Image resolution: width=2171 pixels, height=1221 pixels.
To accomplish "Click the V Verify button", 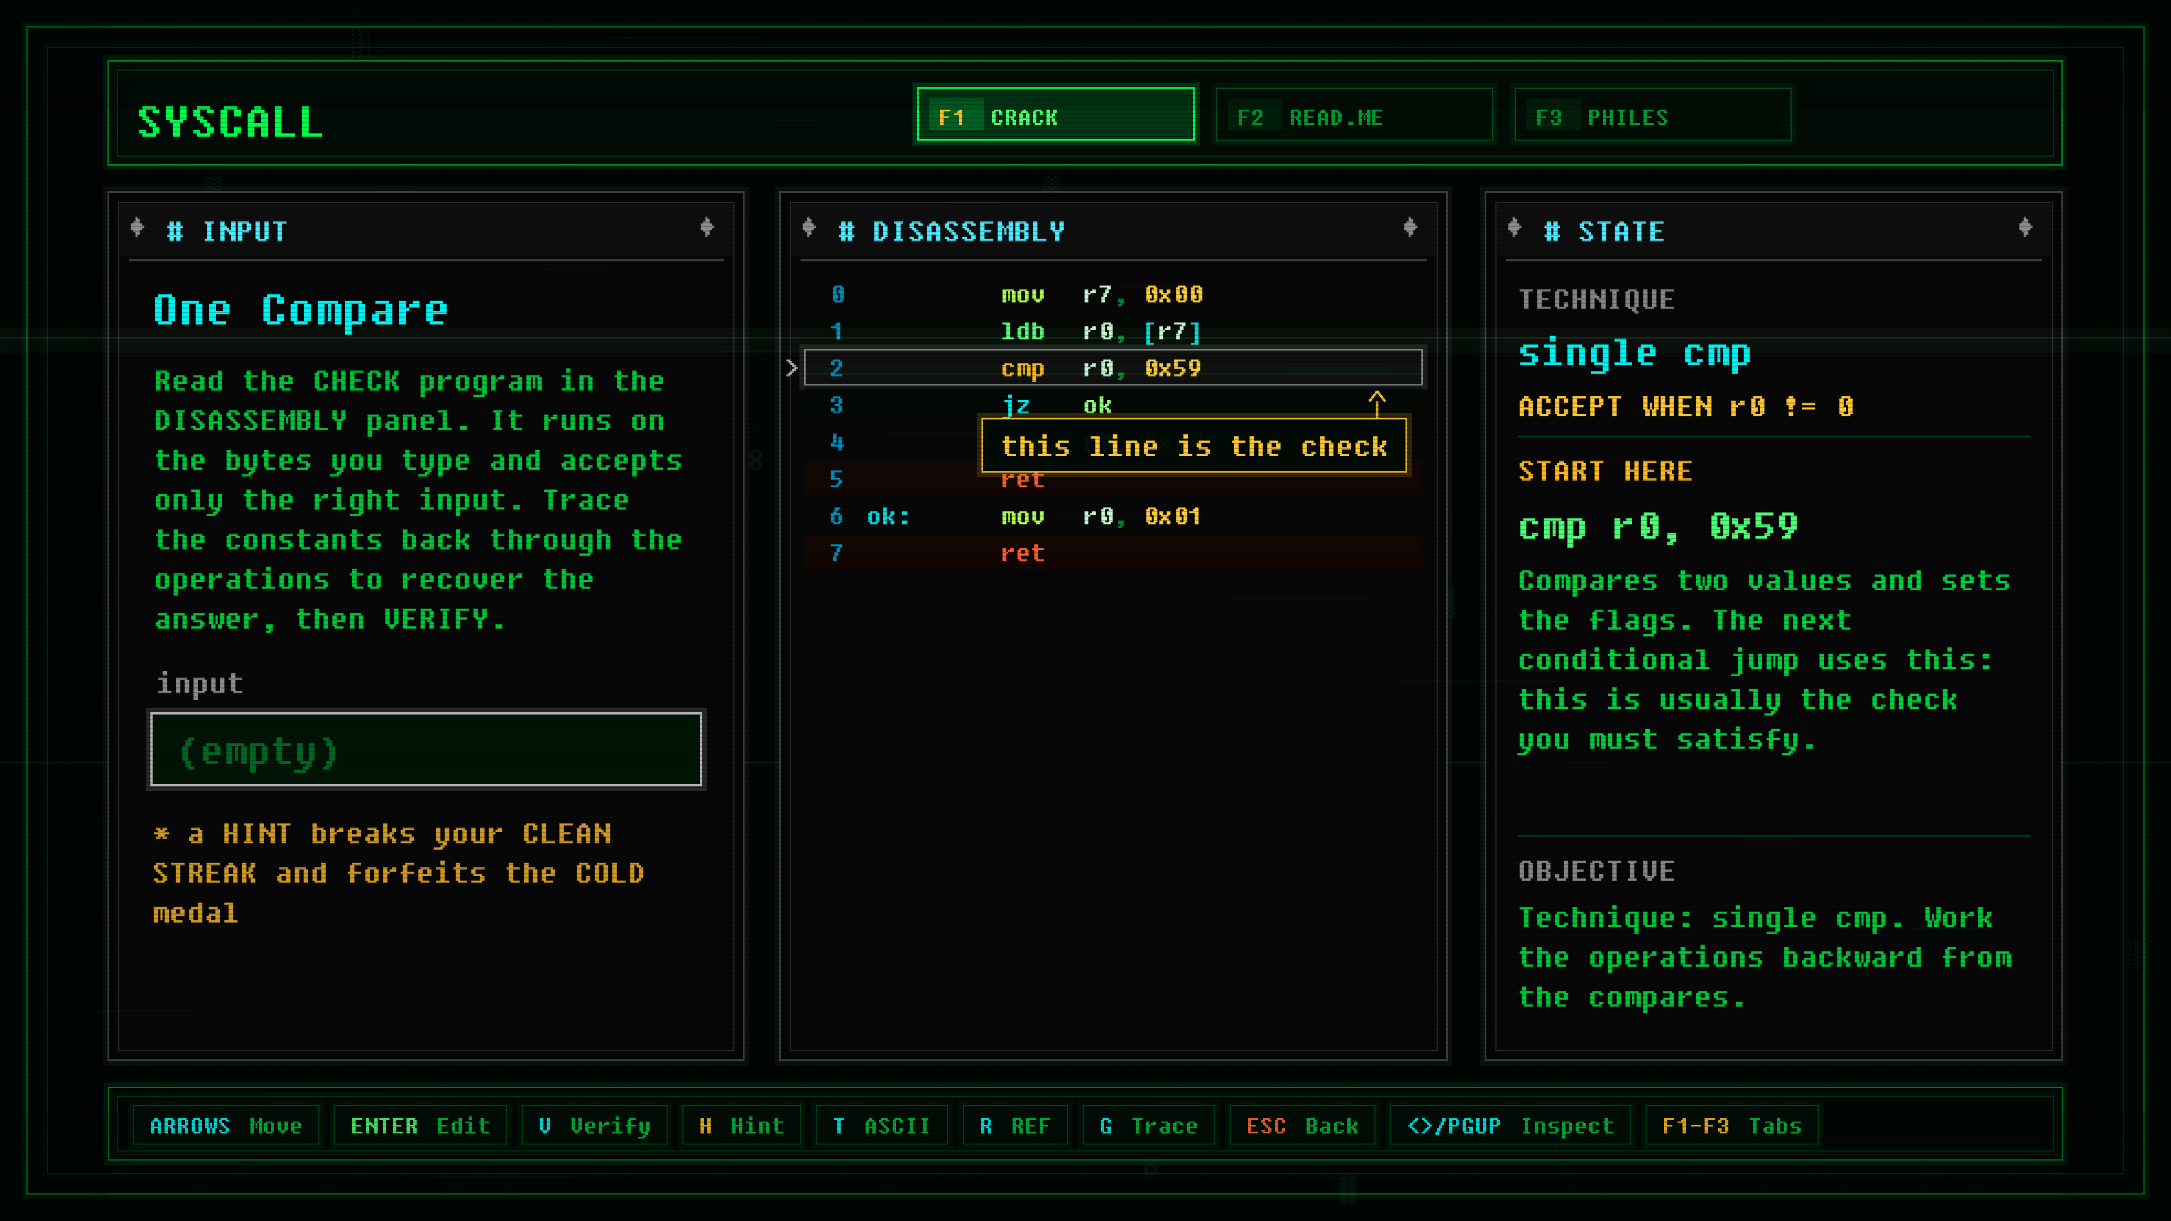I will click(594, 1126).
